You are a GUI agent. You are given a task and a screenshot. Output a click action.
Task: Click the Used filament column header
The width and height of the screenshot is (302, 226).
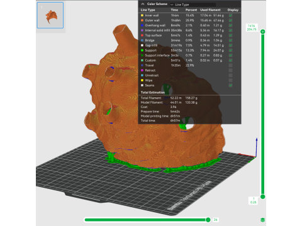[210, 10]
